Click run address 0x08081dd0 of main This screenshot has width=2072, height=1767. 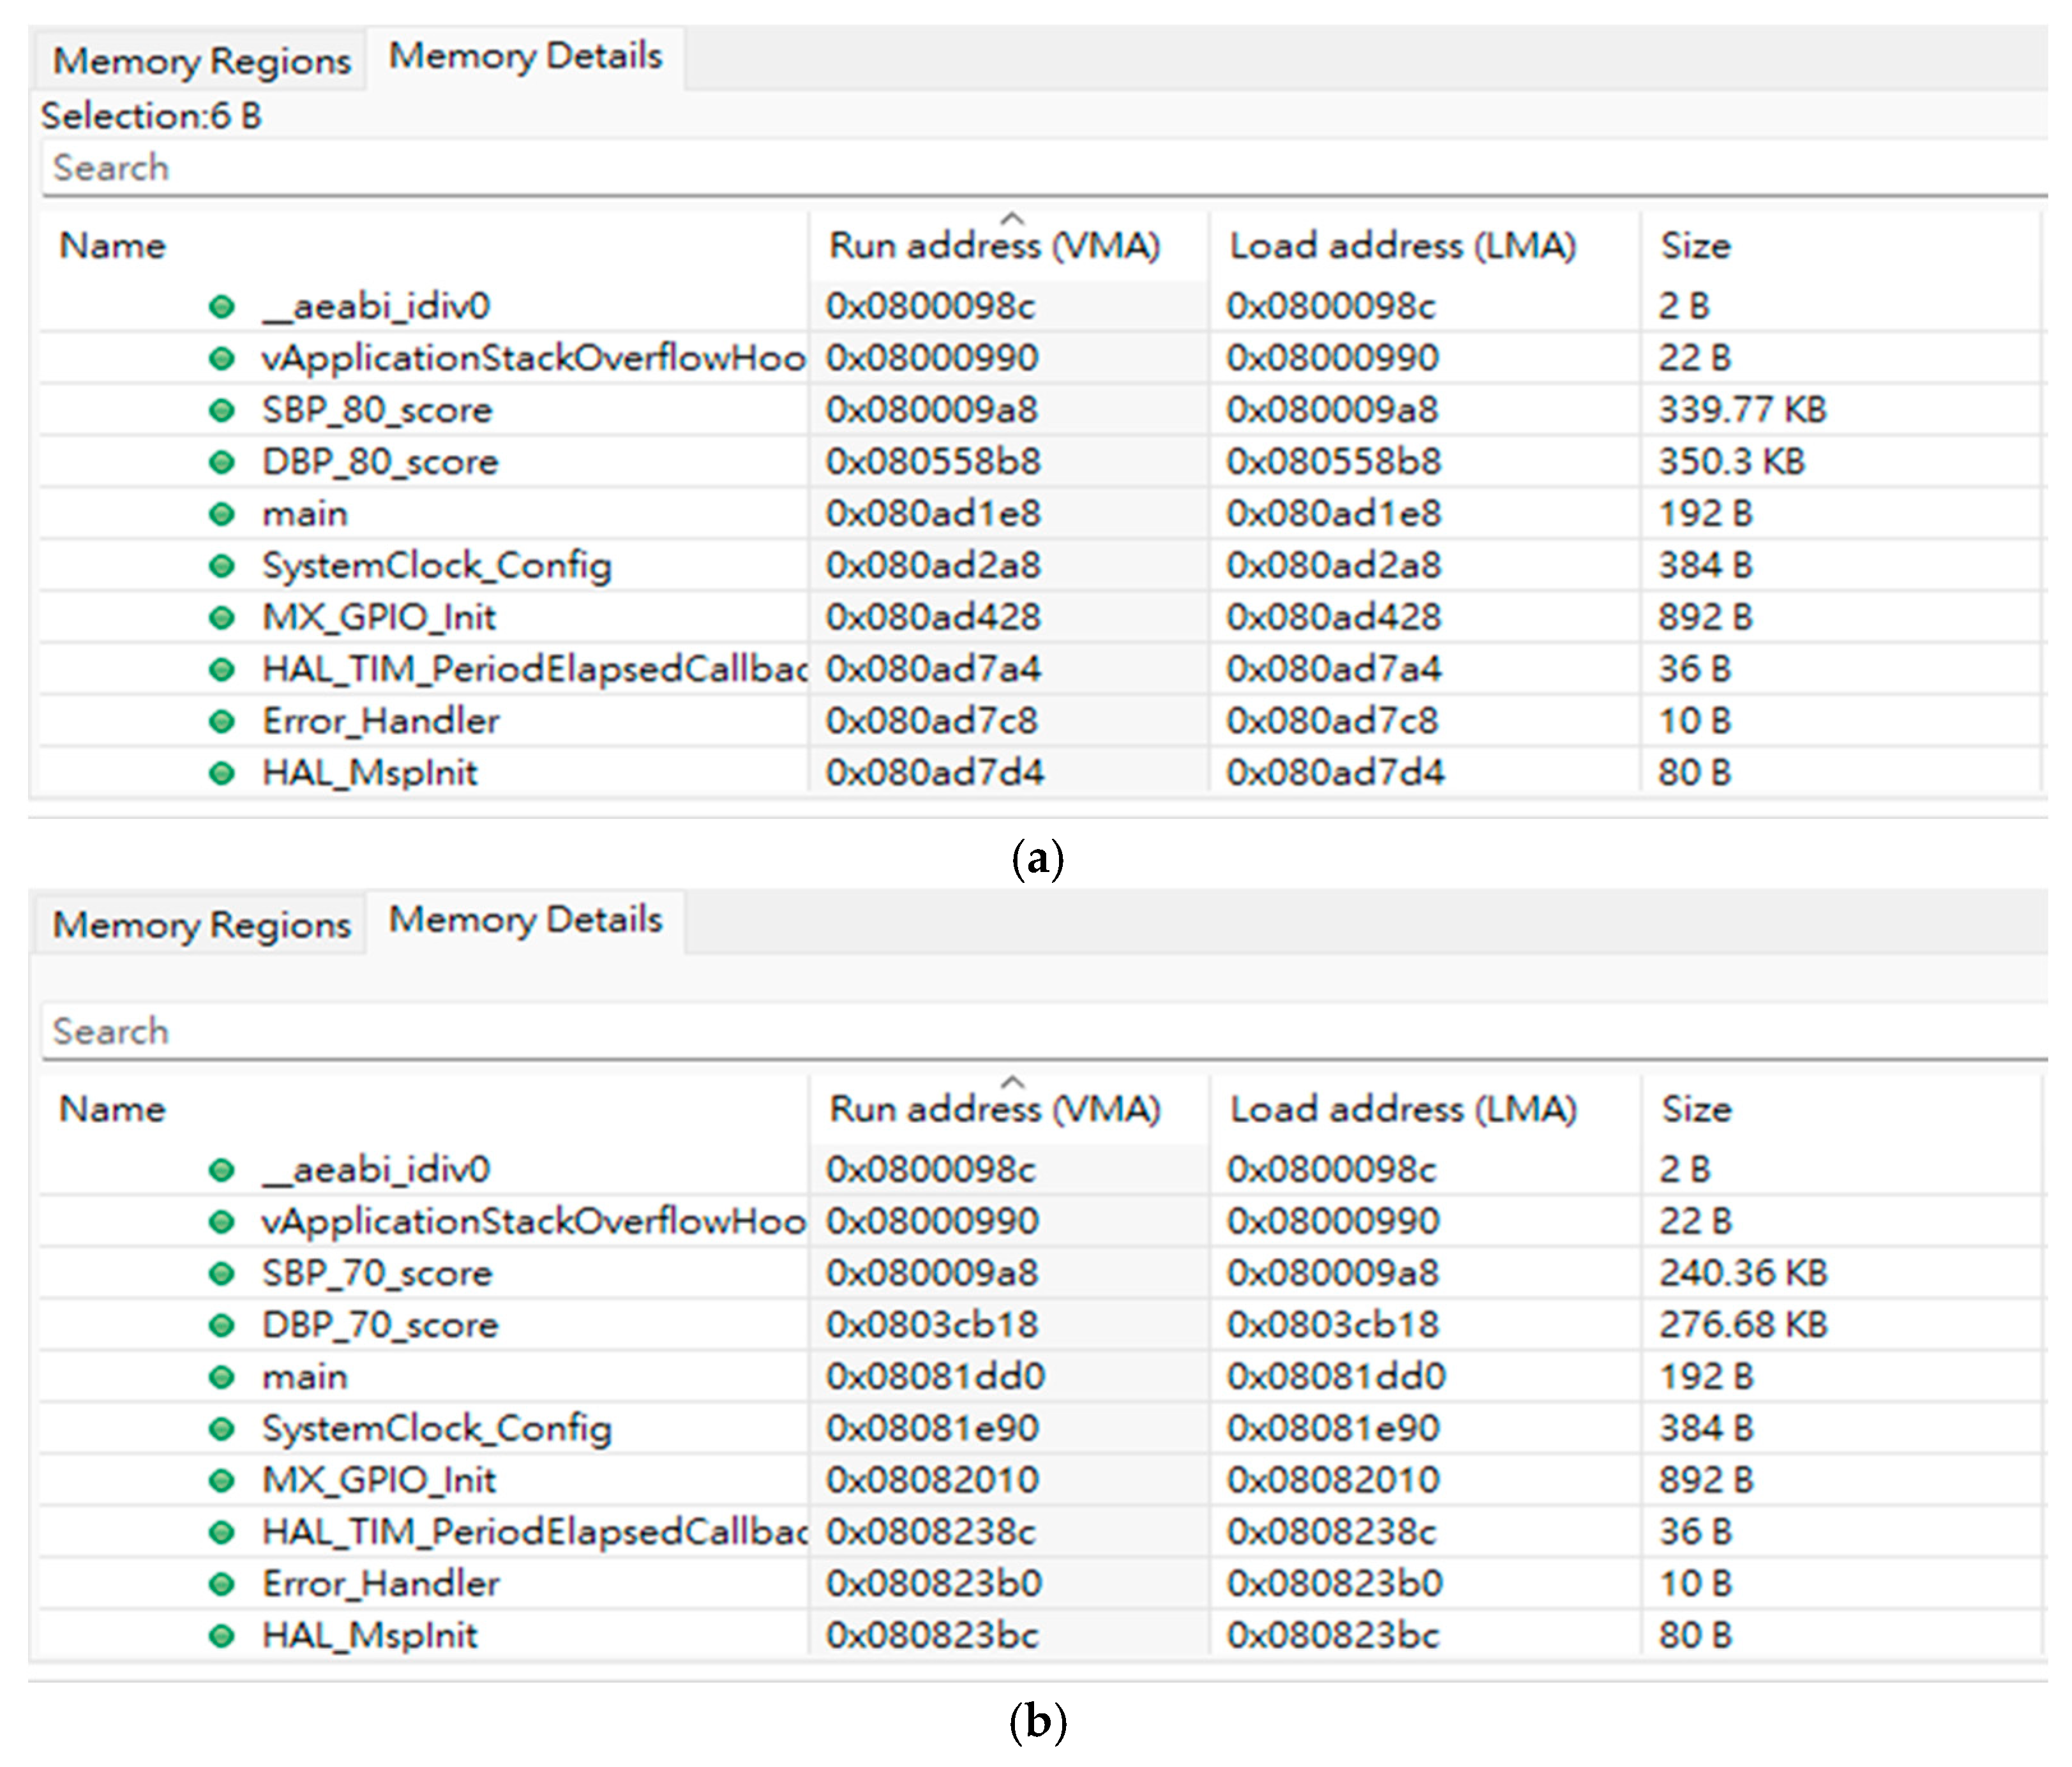tap(935, 1377)
